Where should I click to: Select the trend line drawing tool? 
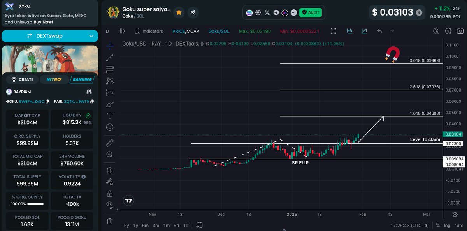pyautogui.click(x=110, y=58)
